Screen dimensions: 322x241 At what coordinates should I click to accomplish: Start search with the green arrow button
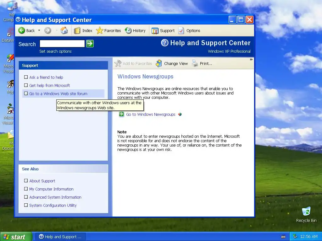[x=90, y=44]
